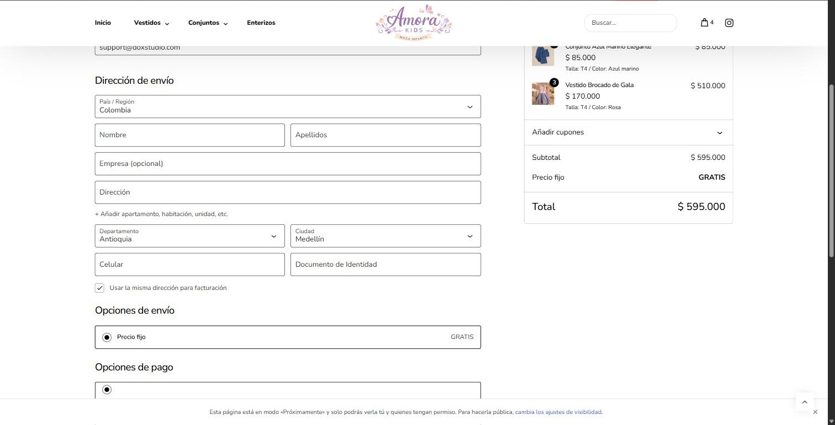Toggle same address for billing checkbox

[x=99, y=288]
